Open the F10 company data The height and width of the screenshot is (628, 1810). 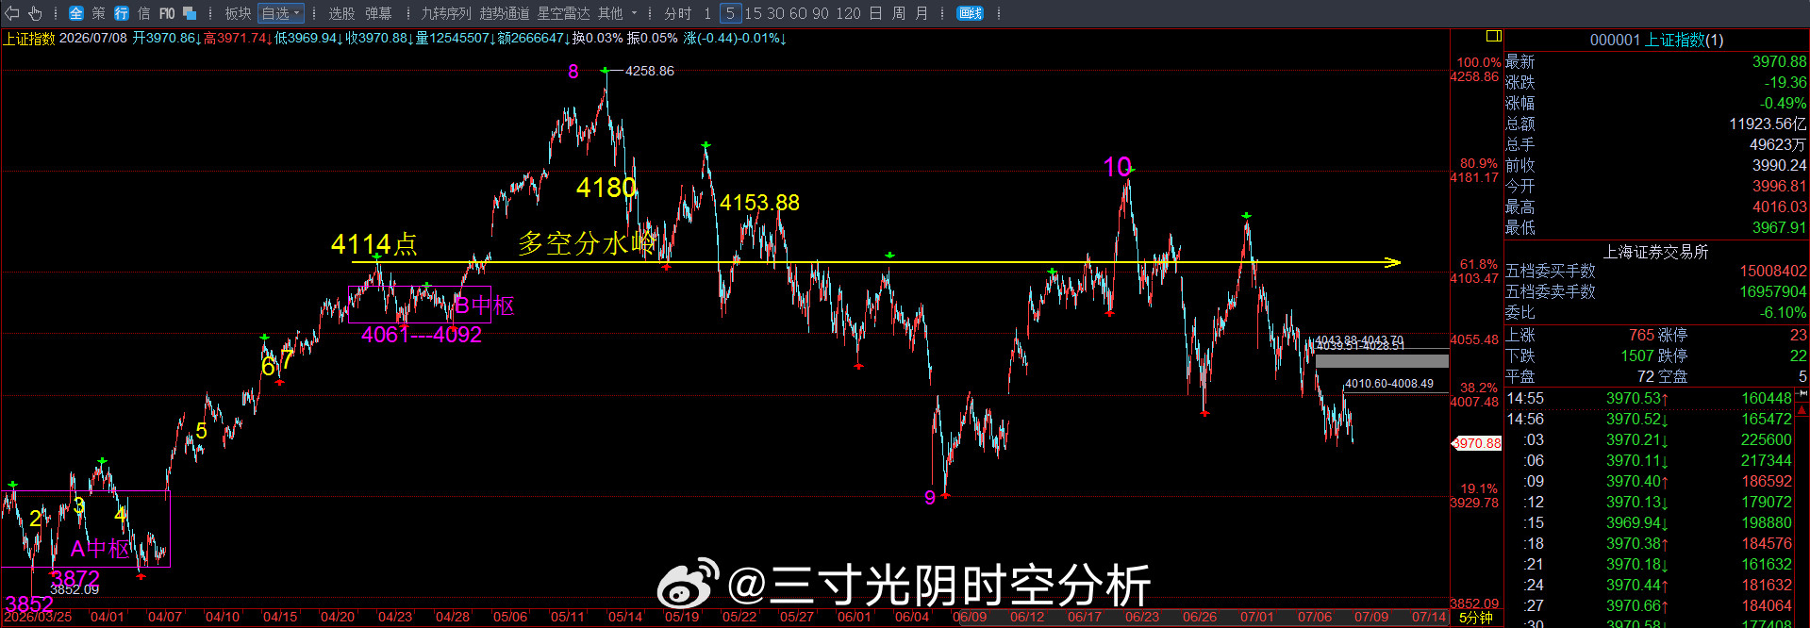pyautogui.click(x=167, y=13)
